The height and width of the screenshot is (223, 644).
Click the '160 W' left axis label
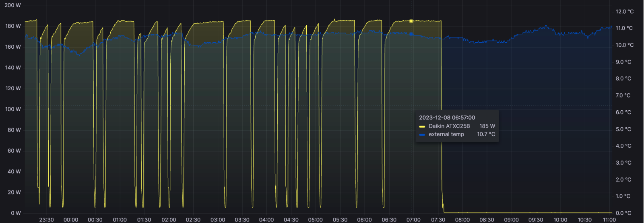pos(13,47)
